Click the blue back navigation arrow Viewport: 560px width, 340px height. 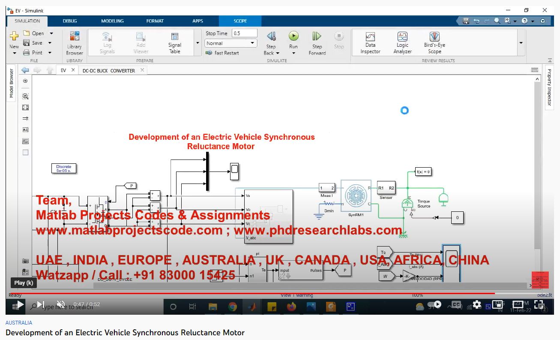[25, 70]
